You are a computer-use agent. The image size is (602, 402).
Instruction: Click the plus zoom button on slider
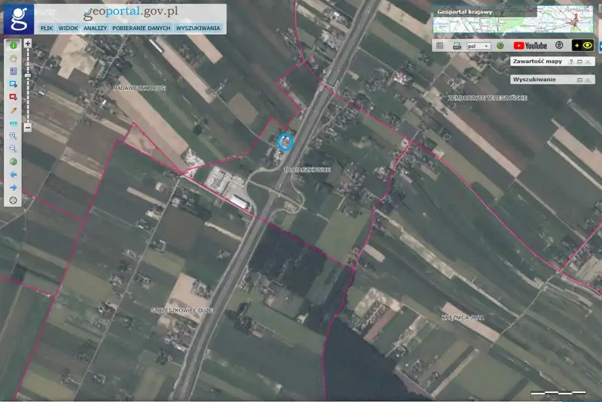(28, 44)
